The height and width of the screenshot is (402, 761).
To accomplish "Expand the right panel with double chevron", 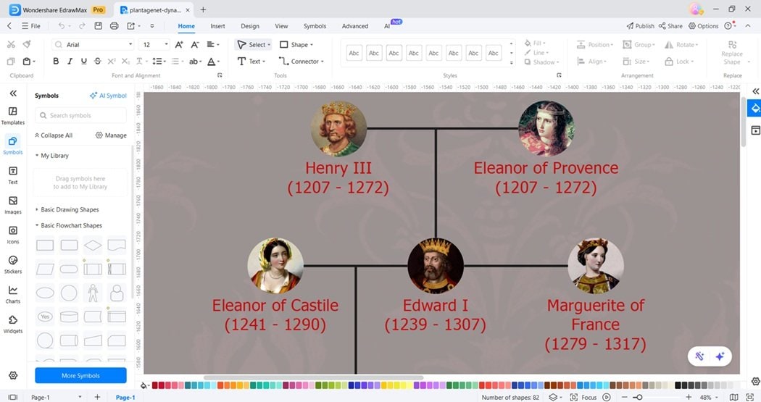I will (x=755, y=91).
